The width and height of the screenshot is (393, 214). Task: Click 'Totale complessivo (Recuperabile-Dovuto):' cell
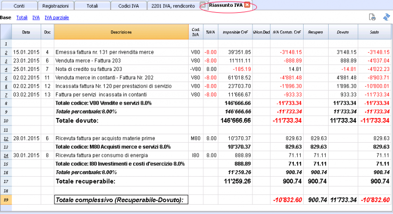pos(121,200)
